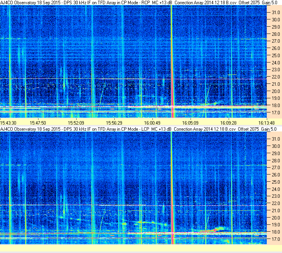Click 22.0 on the RCP frequency axis
The height and width of the screenshot is (253, 282).
tap(276, 77)
